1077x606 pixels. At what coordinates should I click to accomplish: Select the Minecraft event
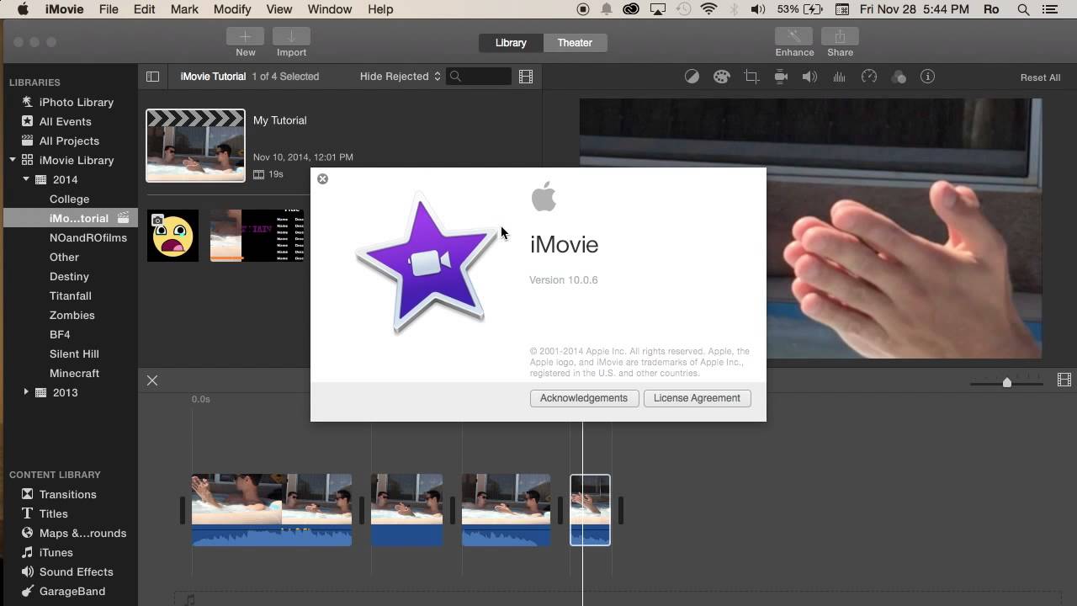tap(74, 374)
